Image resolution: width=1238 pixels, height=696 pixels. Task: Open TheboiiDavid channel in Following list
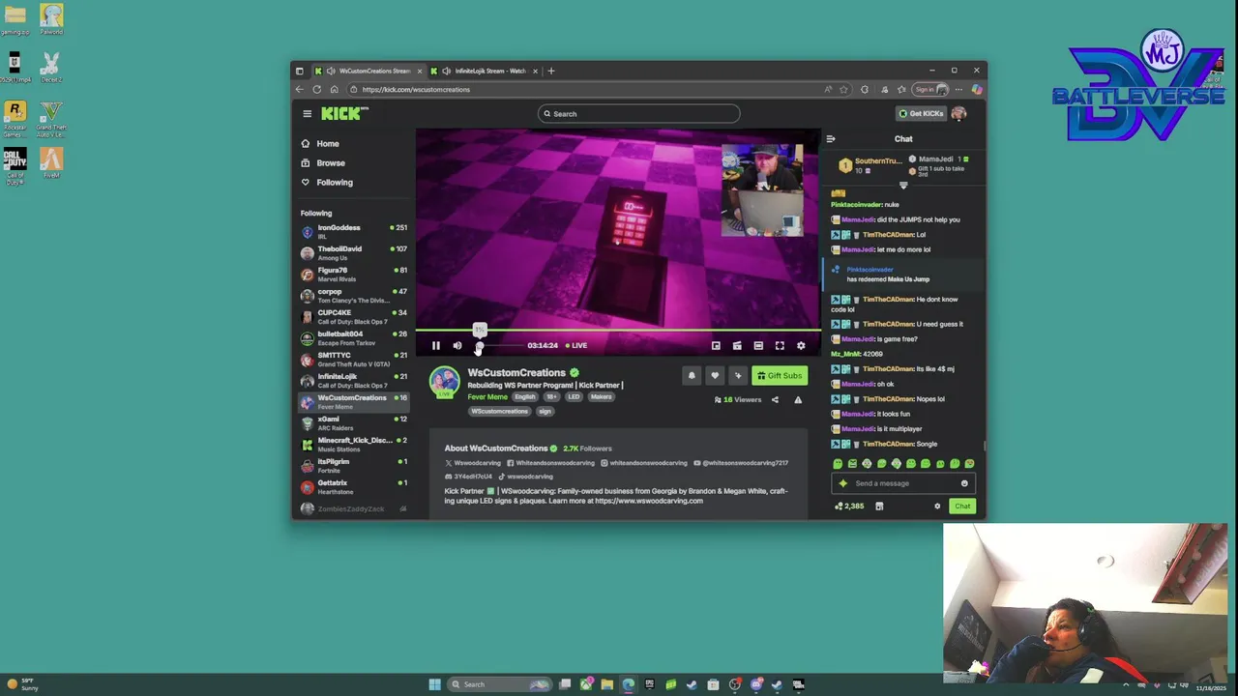pos(353,253)
